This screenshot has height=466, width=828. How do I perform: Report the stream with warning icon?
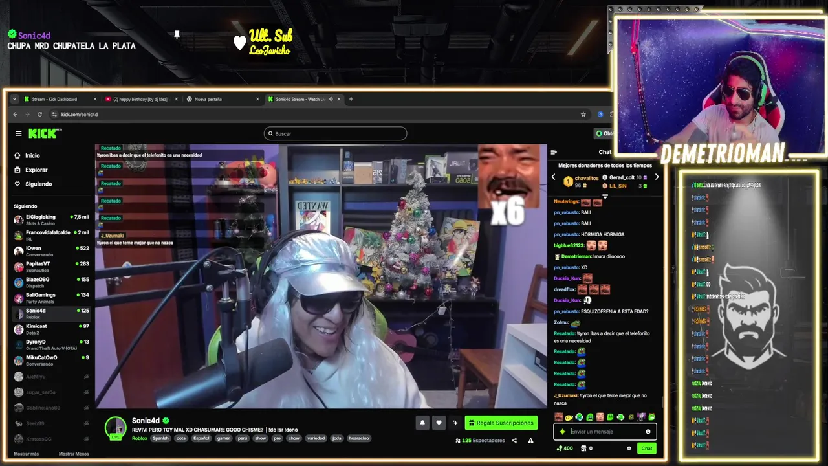(530, 441)
